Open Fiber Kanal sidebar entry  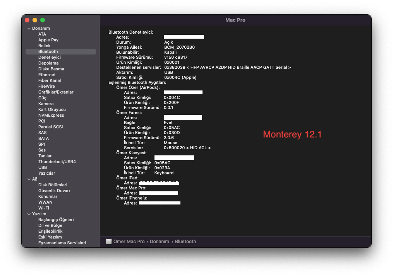tap(50, 80)
